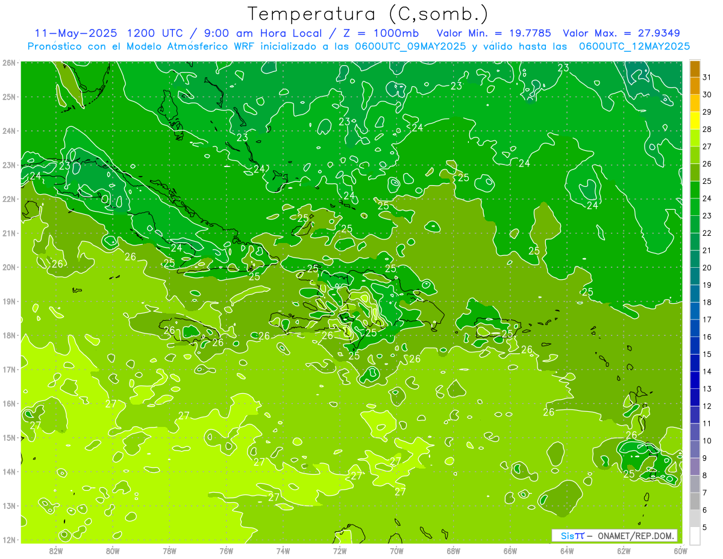Viewport: 723px width, 559px height.
Task: Click the longitude axis label "66W"
Action: point(510,551)
